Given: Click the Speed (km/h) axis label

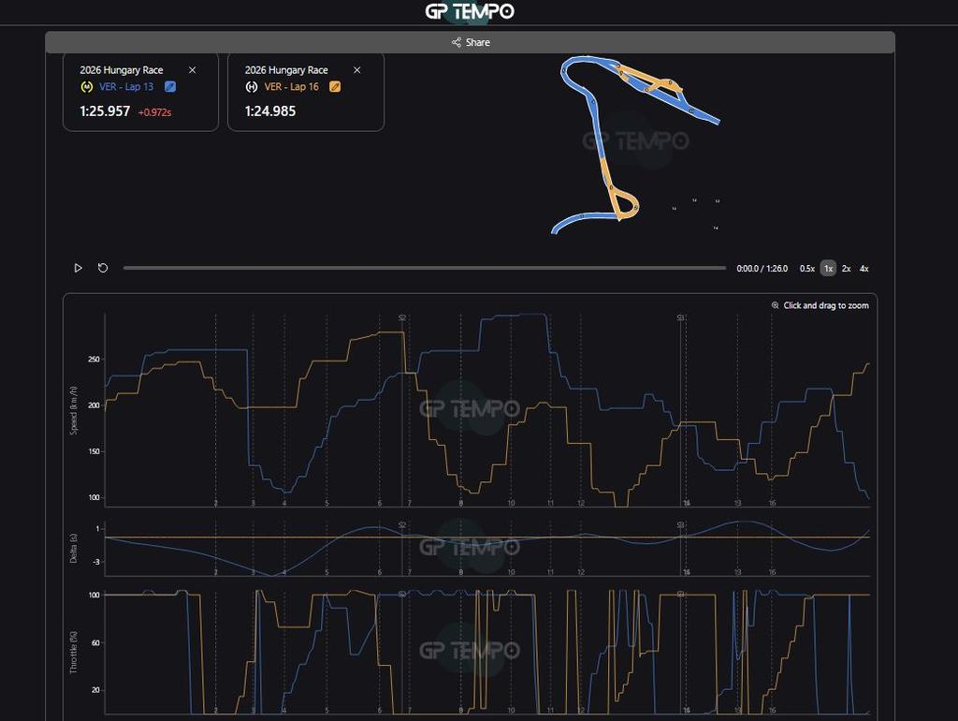Looking at the screenshot, I should point(73,410).
